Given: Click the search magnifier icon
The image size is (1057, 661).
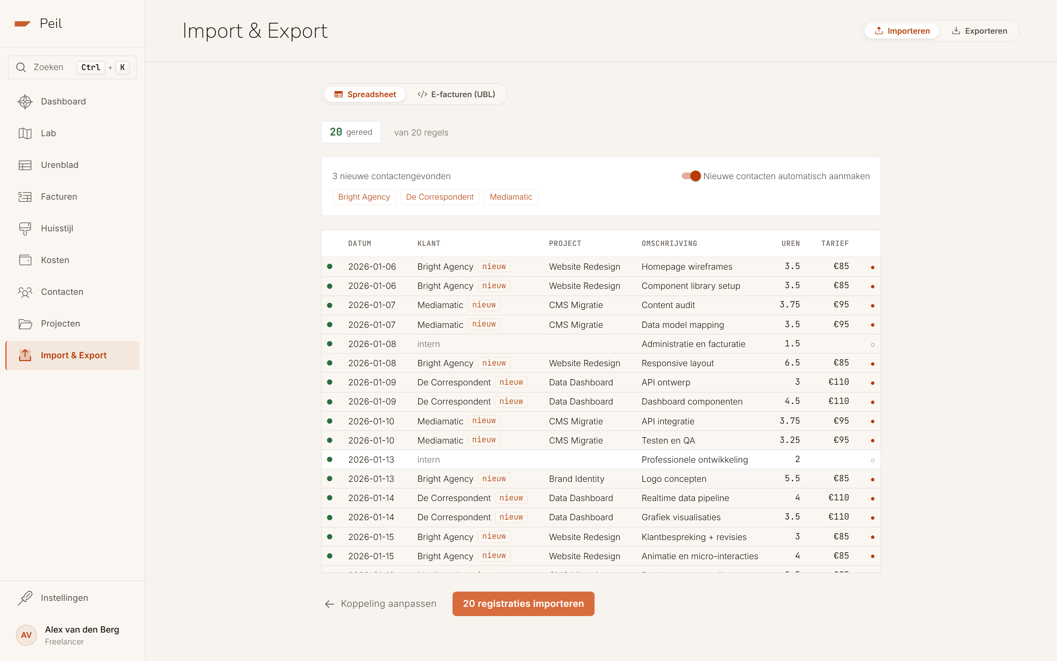Looking at the screenshot, I should 21,67.
